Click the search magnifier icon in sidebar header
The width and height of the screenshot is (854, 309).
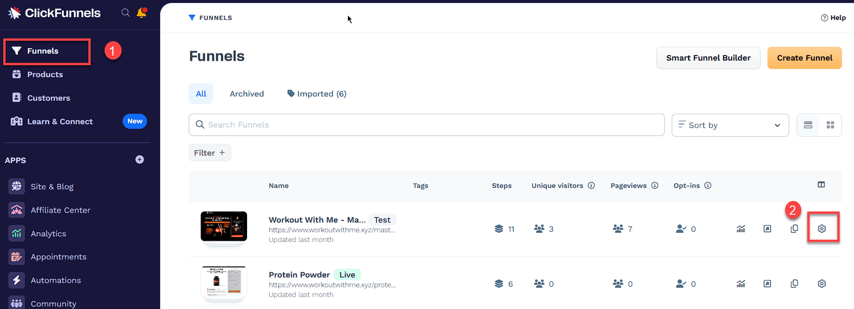click(126, 12)
